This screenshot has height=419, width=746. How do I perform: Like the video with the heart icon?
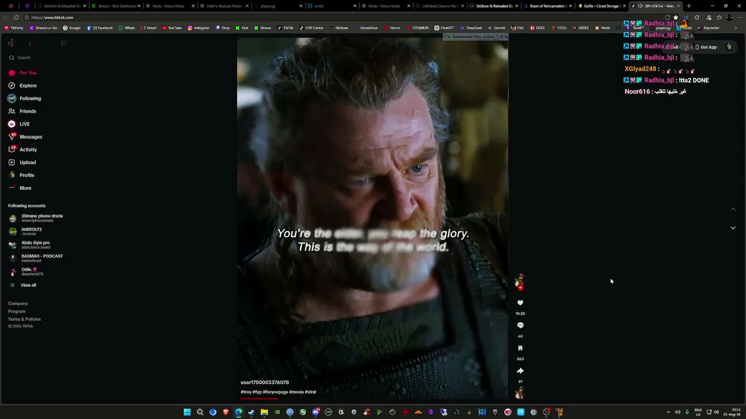520,303
